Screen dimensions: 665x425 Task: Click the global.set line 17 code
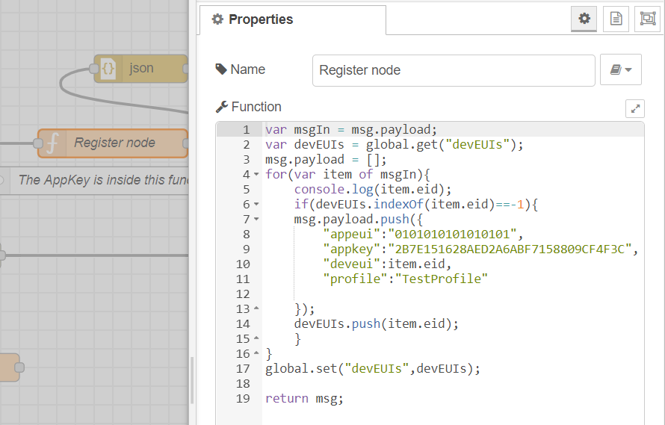pos(373,368)
